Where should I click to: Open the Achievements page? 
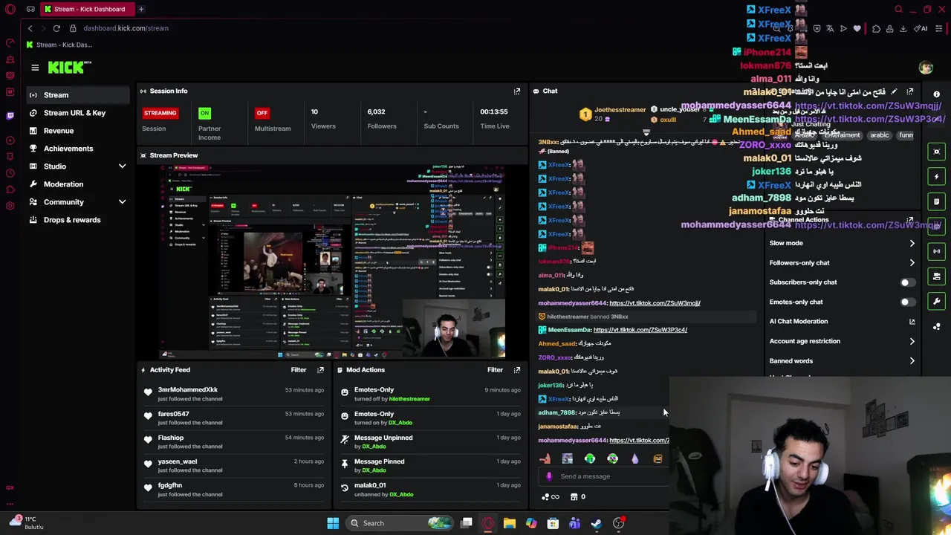click(x=77, y=149)
